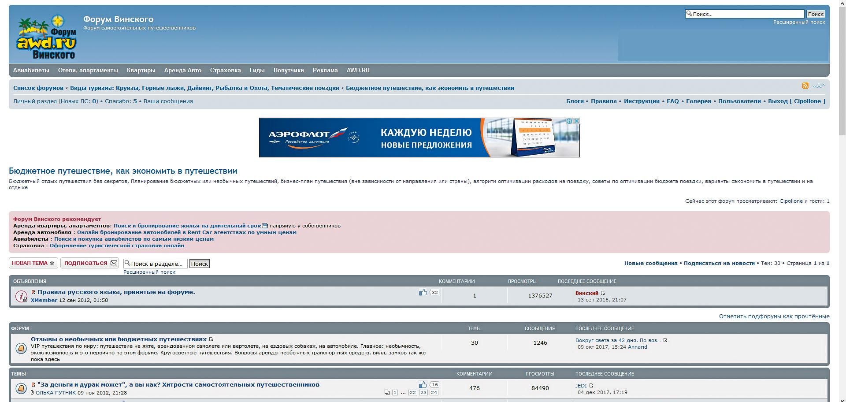Screen dimensions: 846x402
Task: Select Страховка menu item
Action: coord(225,71)
